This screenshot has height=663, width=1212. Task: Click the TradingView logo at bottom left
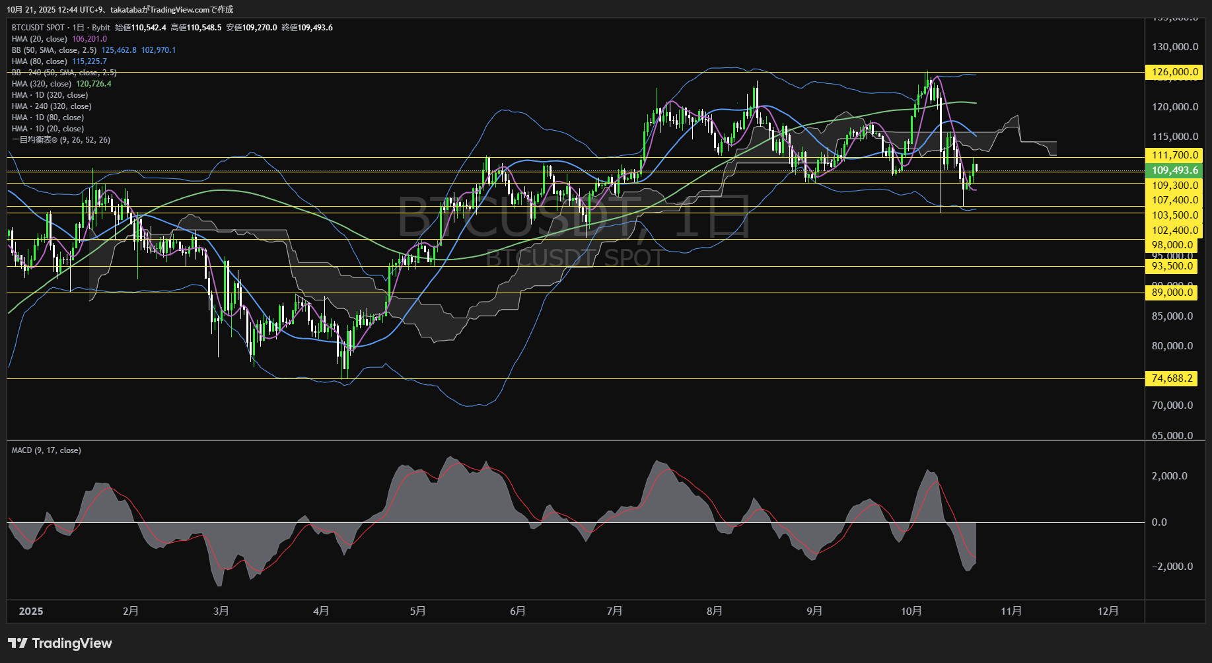tap(60, 643)
